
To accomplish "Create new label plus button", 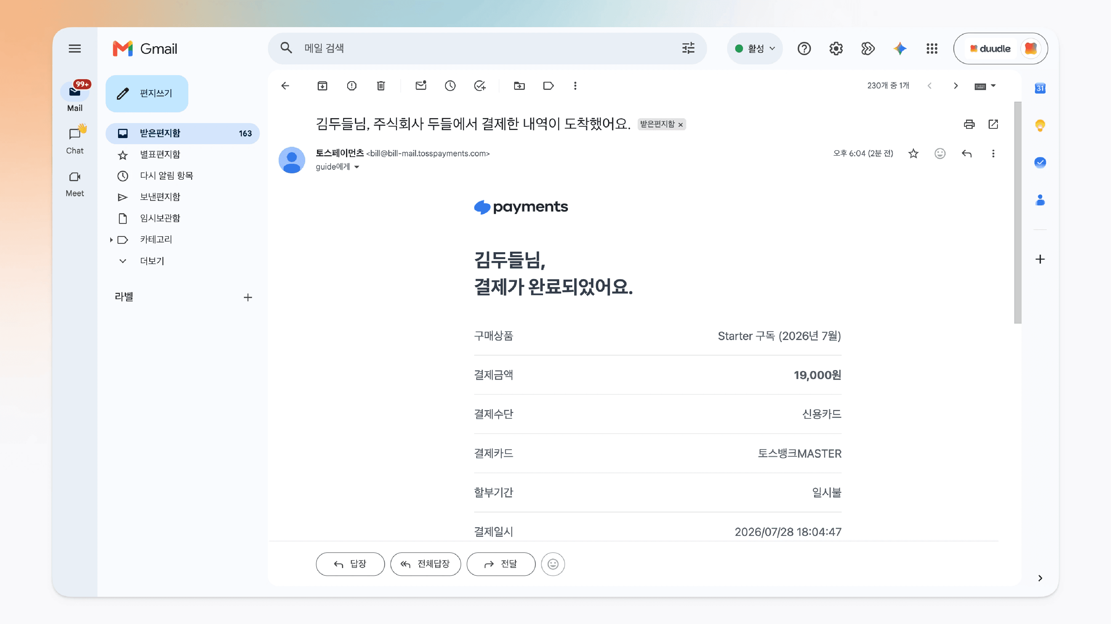I will click(x=248, y=297).
